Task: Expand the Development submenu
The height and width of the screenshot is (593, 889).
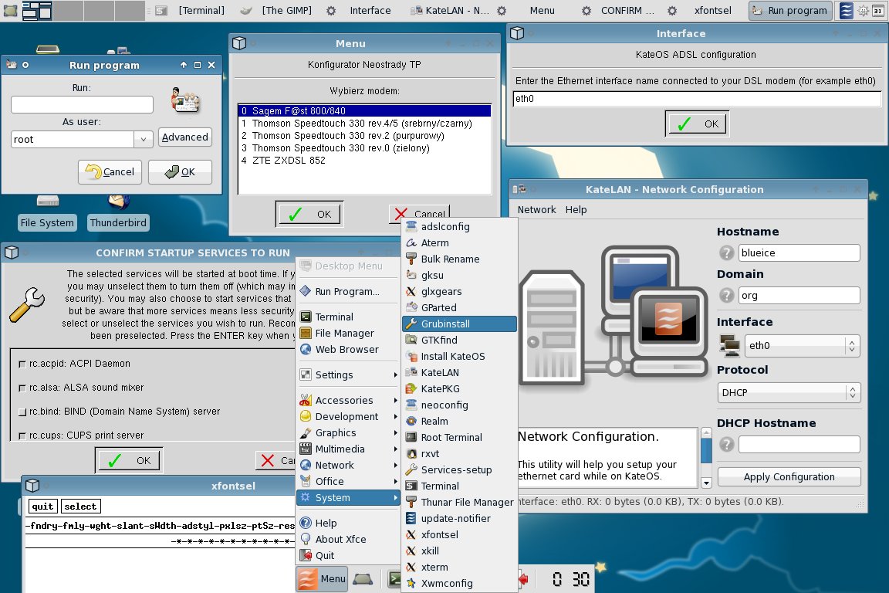Action: [347, 416]
